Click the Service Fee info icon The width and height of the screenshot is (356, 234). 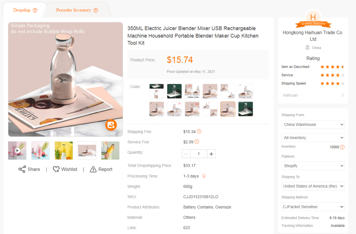[x=197, y=142]
